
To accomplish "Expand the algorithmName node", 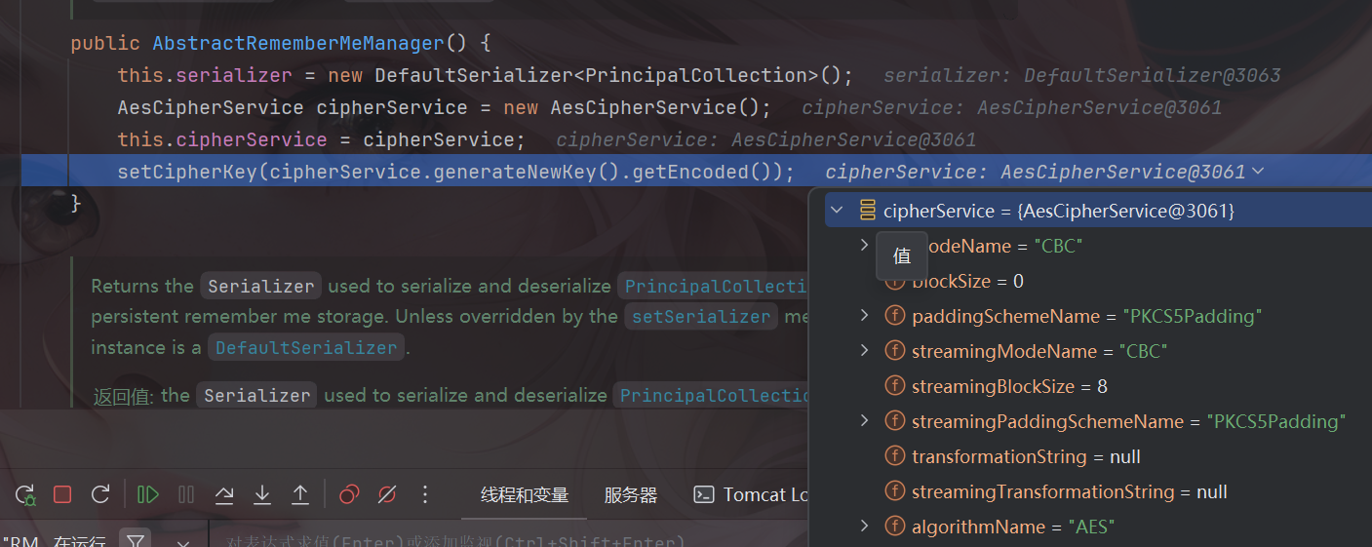I will 864,526.
